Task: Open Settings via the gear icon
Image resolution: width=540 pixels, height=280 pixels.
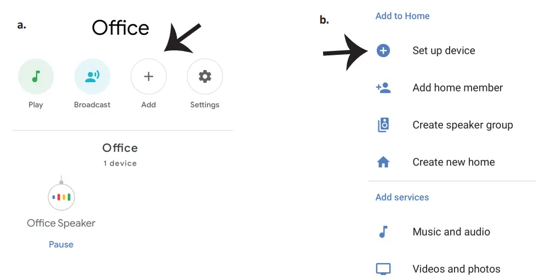Action: point(205,77)
